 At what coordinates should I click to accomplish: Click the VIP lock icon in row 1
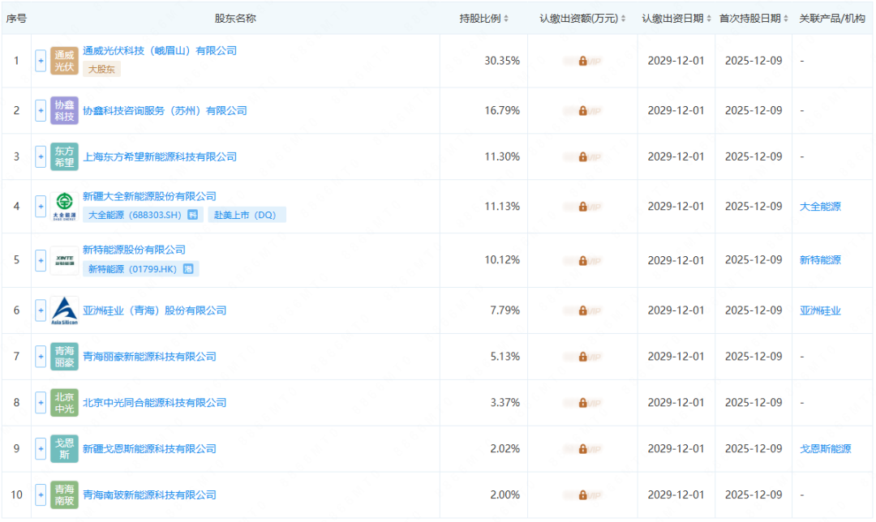coord(584,60)
